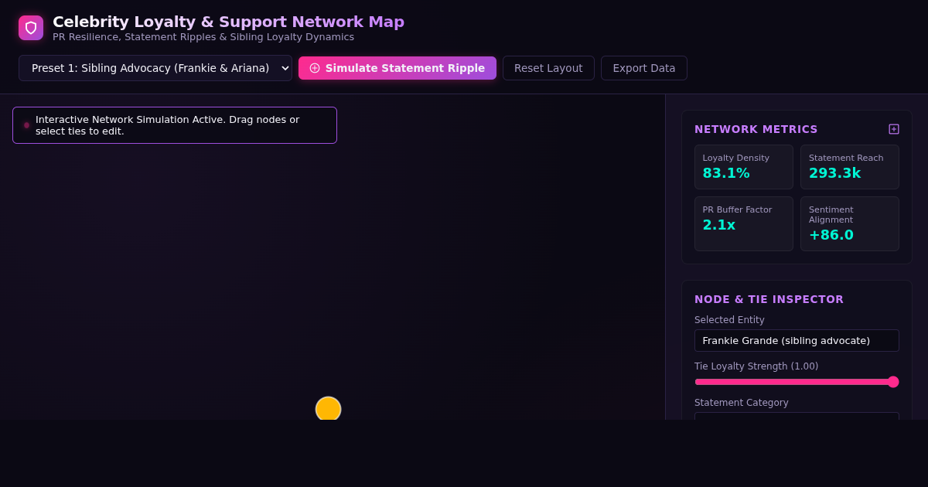Adjust the Tie Loyalty Strength slider
Viewport: 928px width, 487px height.
pyautogui.click(x=797, y=382)
